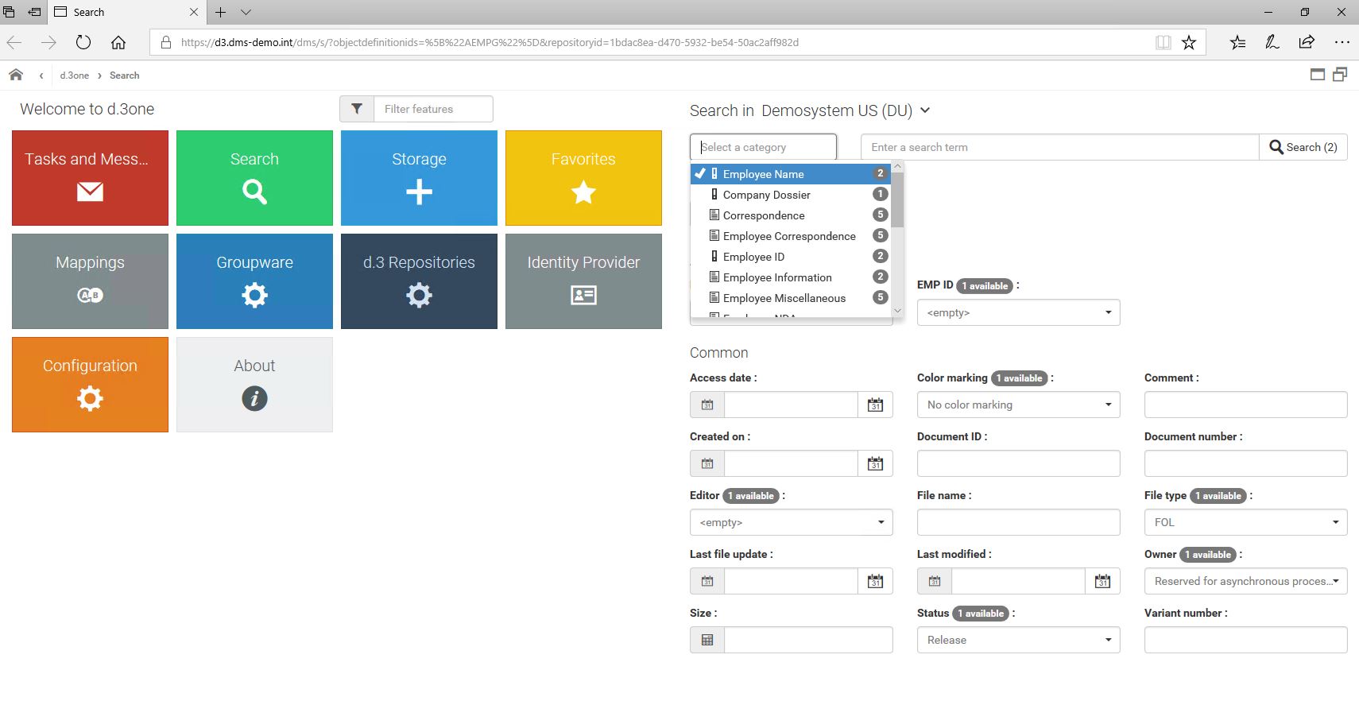Expand the Status dropdown showing Release

[1018, 640]
